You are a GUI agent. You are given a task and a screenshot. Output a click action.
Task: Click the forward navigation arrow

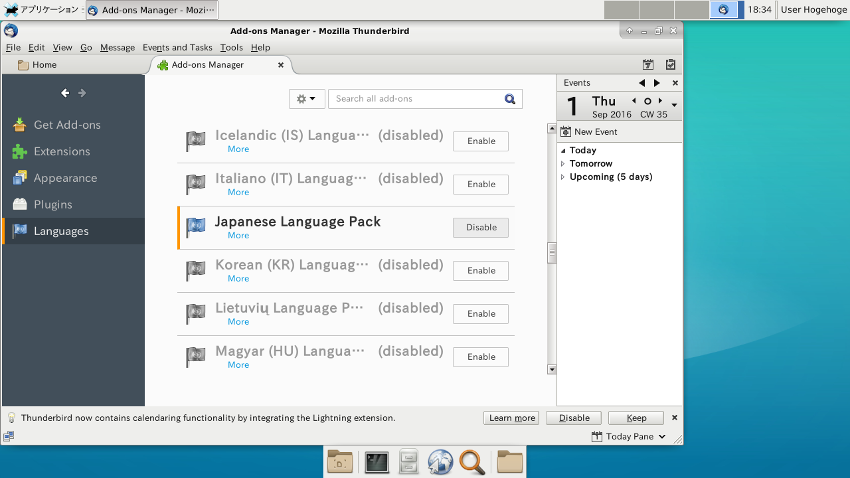[x=82, y=93]
